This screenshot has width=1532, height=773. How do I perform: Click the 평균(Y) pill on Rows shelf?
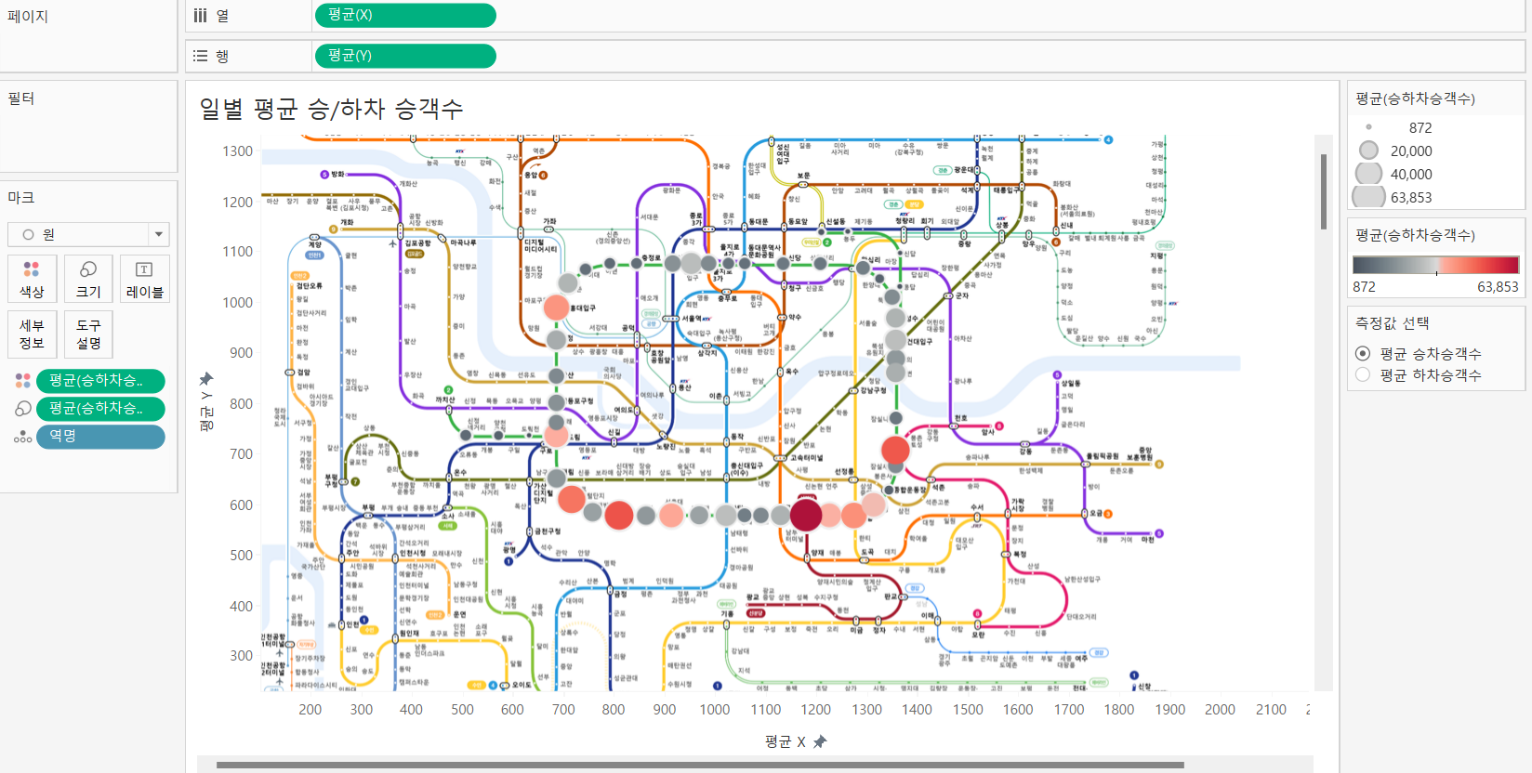coord(405,56)
